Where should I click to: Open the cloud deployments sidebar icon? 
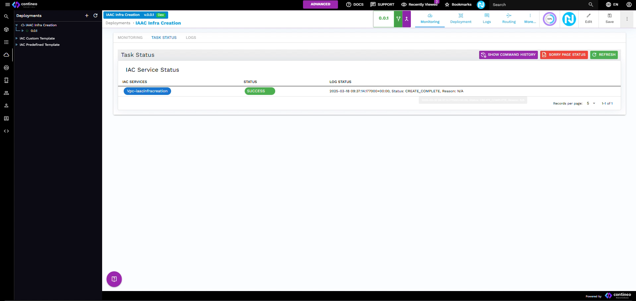[x=6, y=55]
